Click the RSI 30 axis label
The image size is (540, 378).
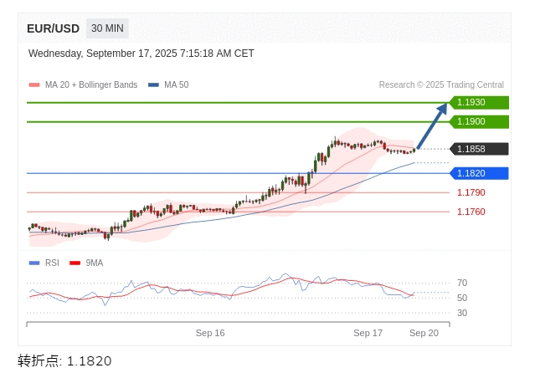pos(462,313)
